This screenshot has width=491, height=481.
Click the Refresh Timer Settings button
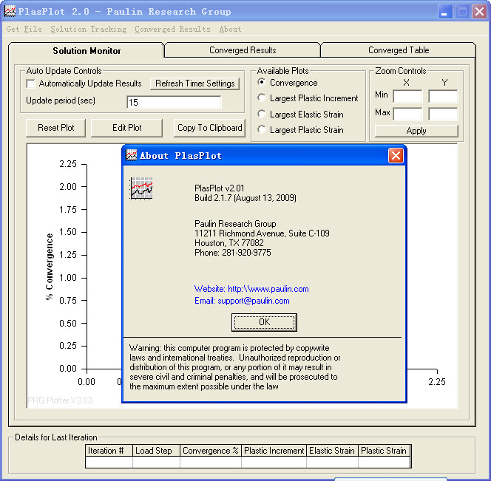194,83
